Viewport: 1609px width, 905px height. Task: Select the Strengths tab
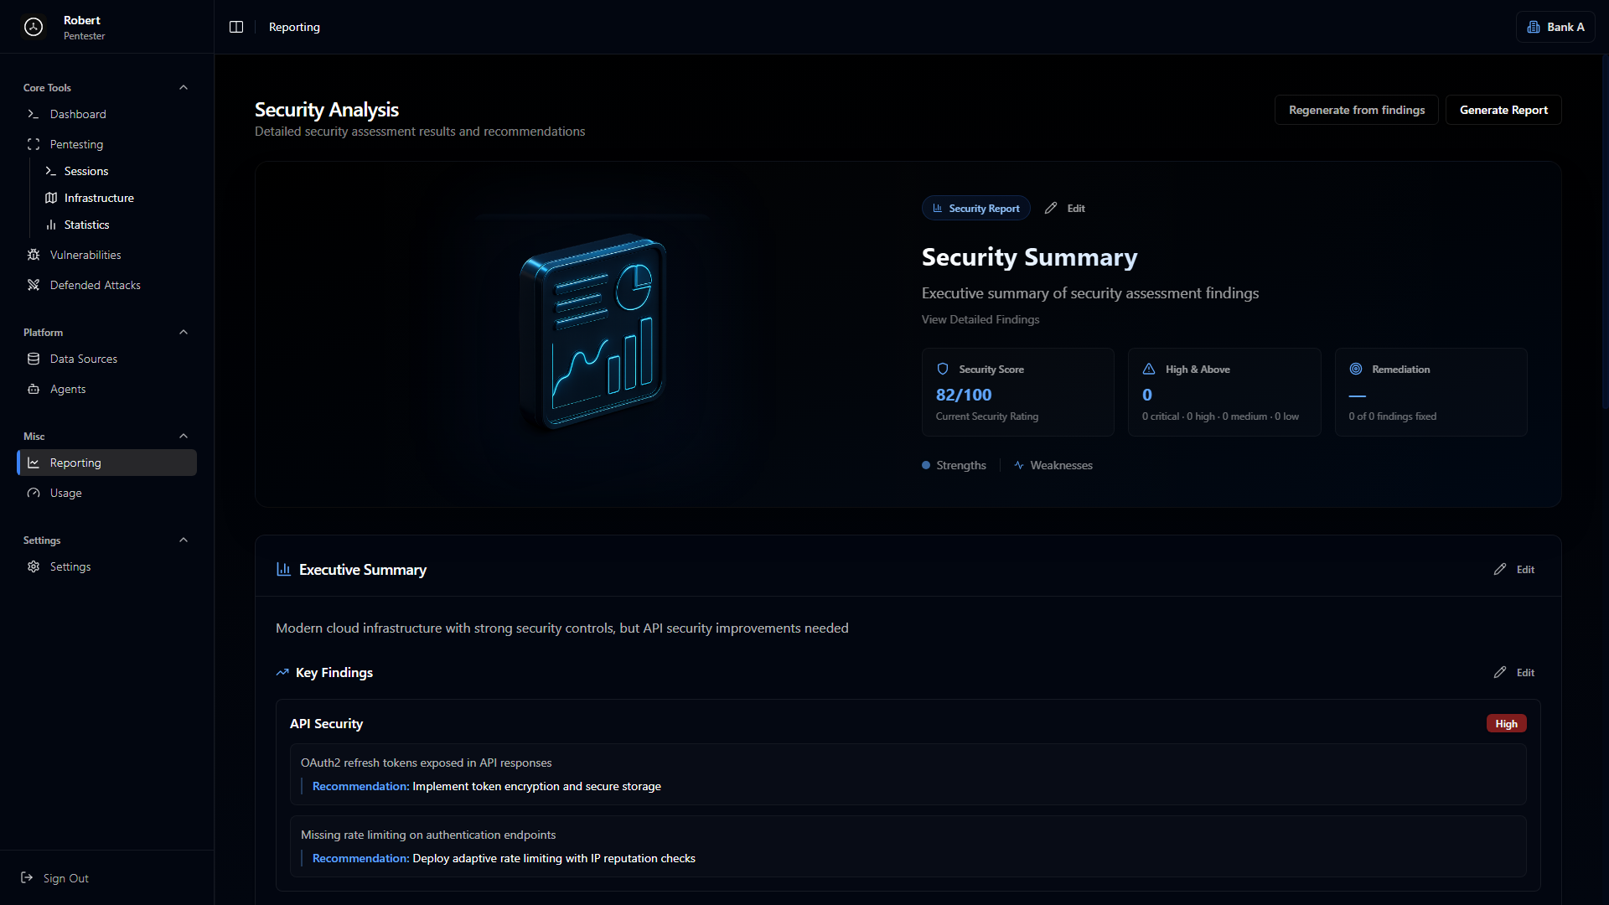[954, 465]
